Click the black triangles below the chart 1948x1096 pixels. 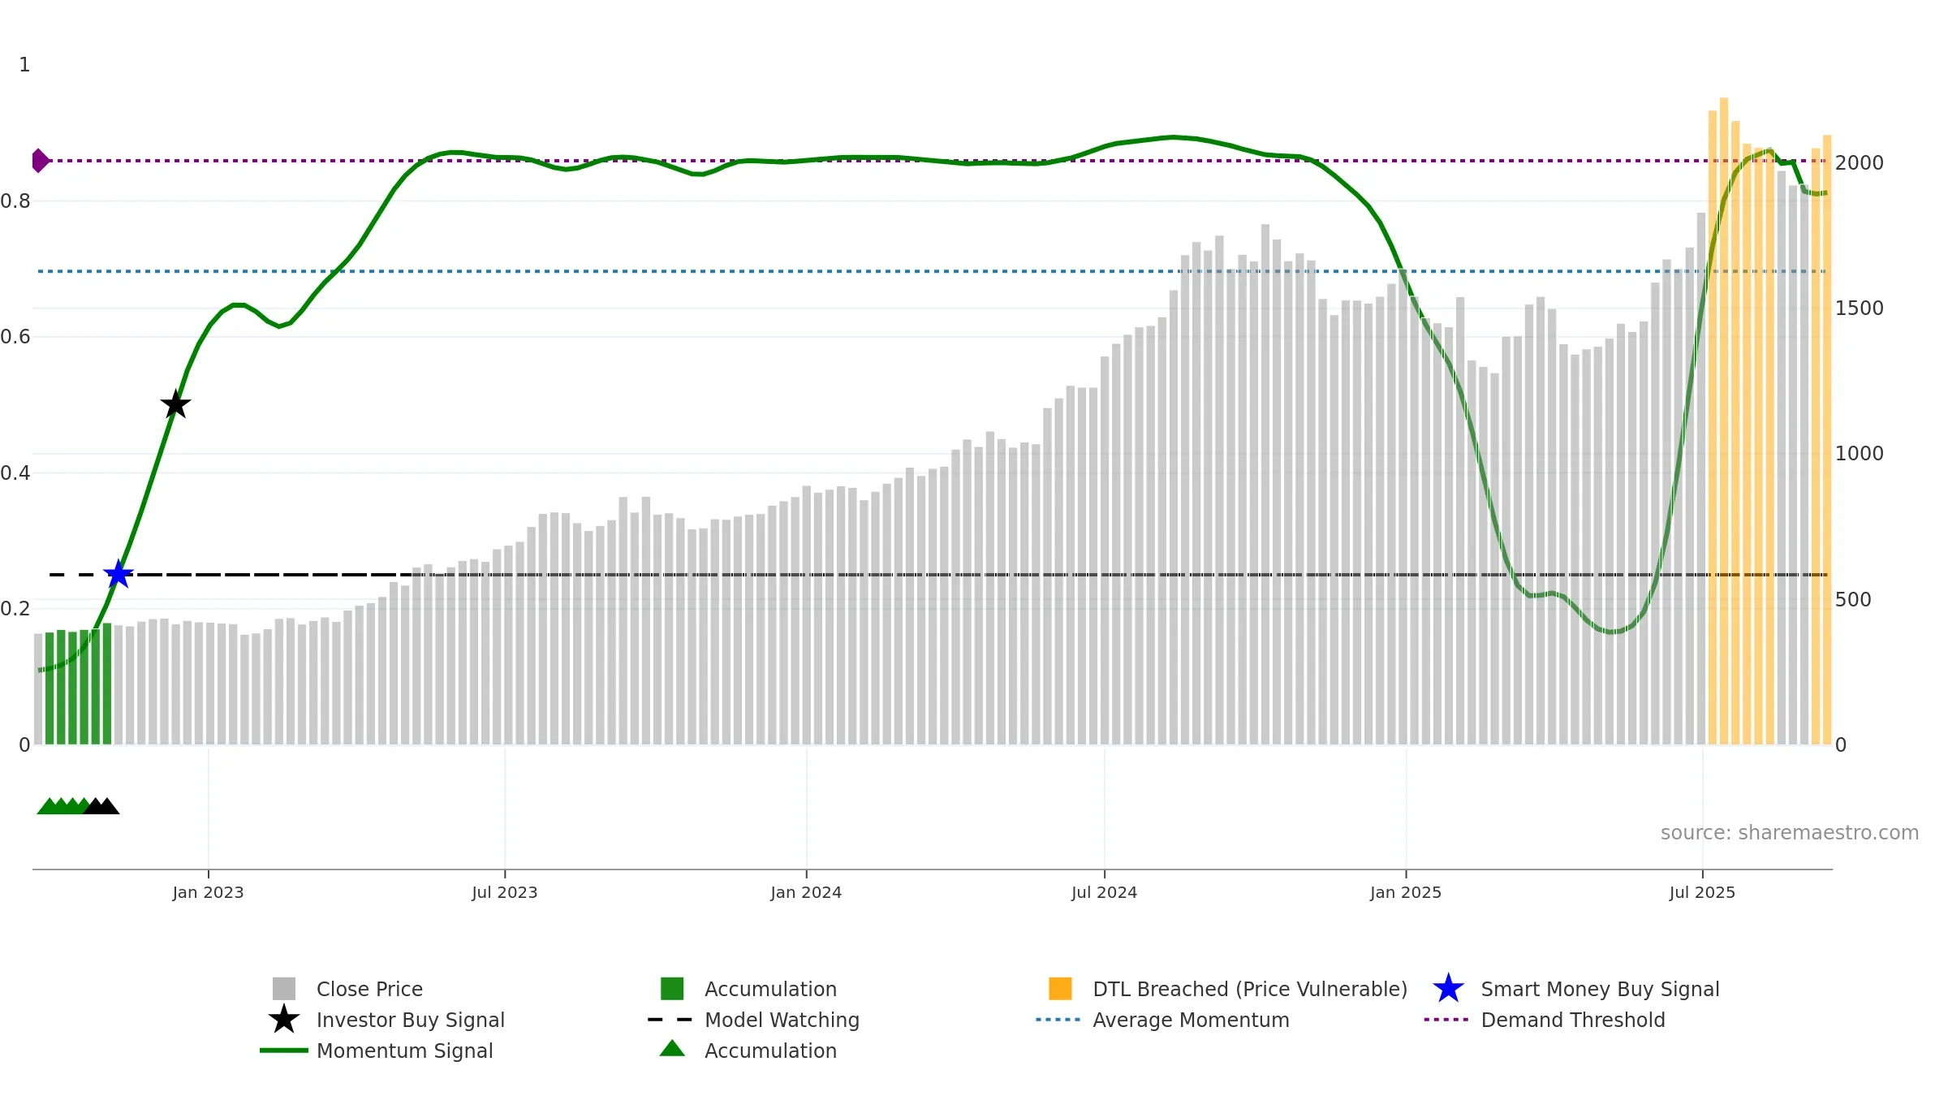(x=101, y=805)
